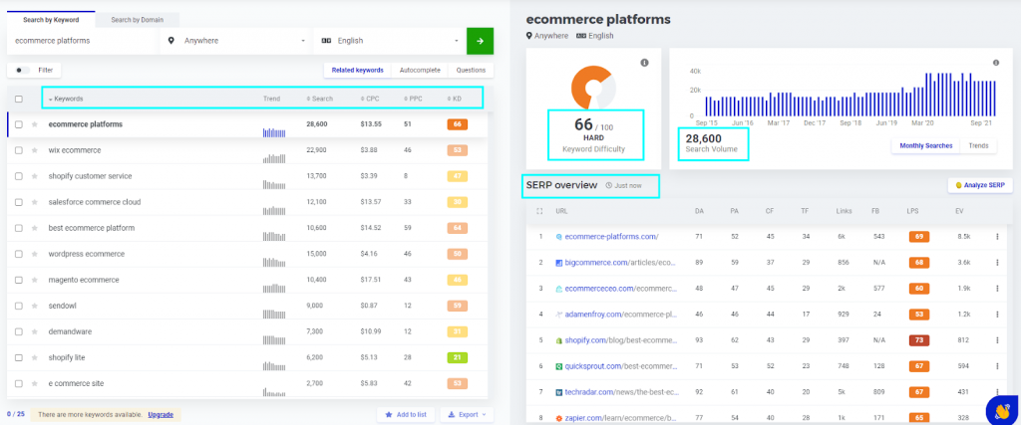Click the green search arrow button
This screenshot has width=1021, height=425.
[x=480, y=41]
